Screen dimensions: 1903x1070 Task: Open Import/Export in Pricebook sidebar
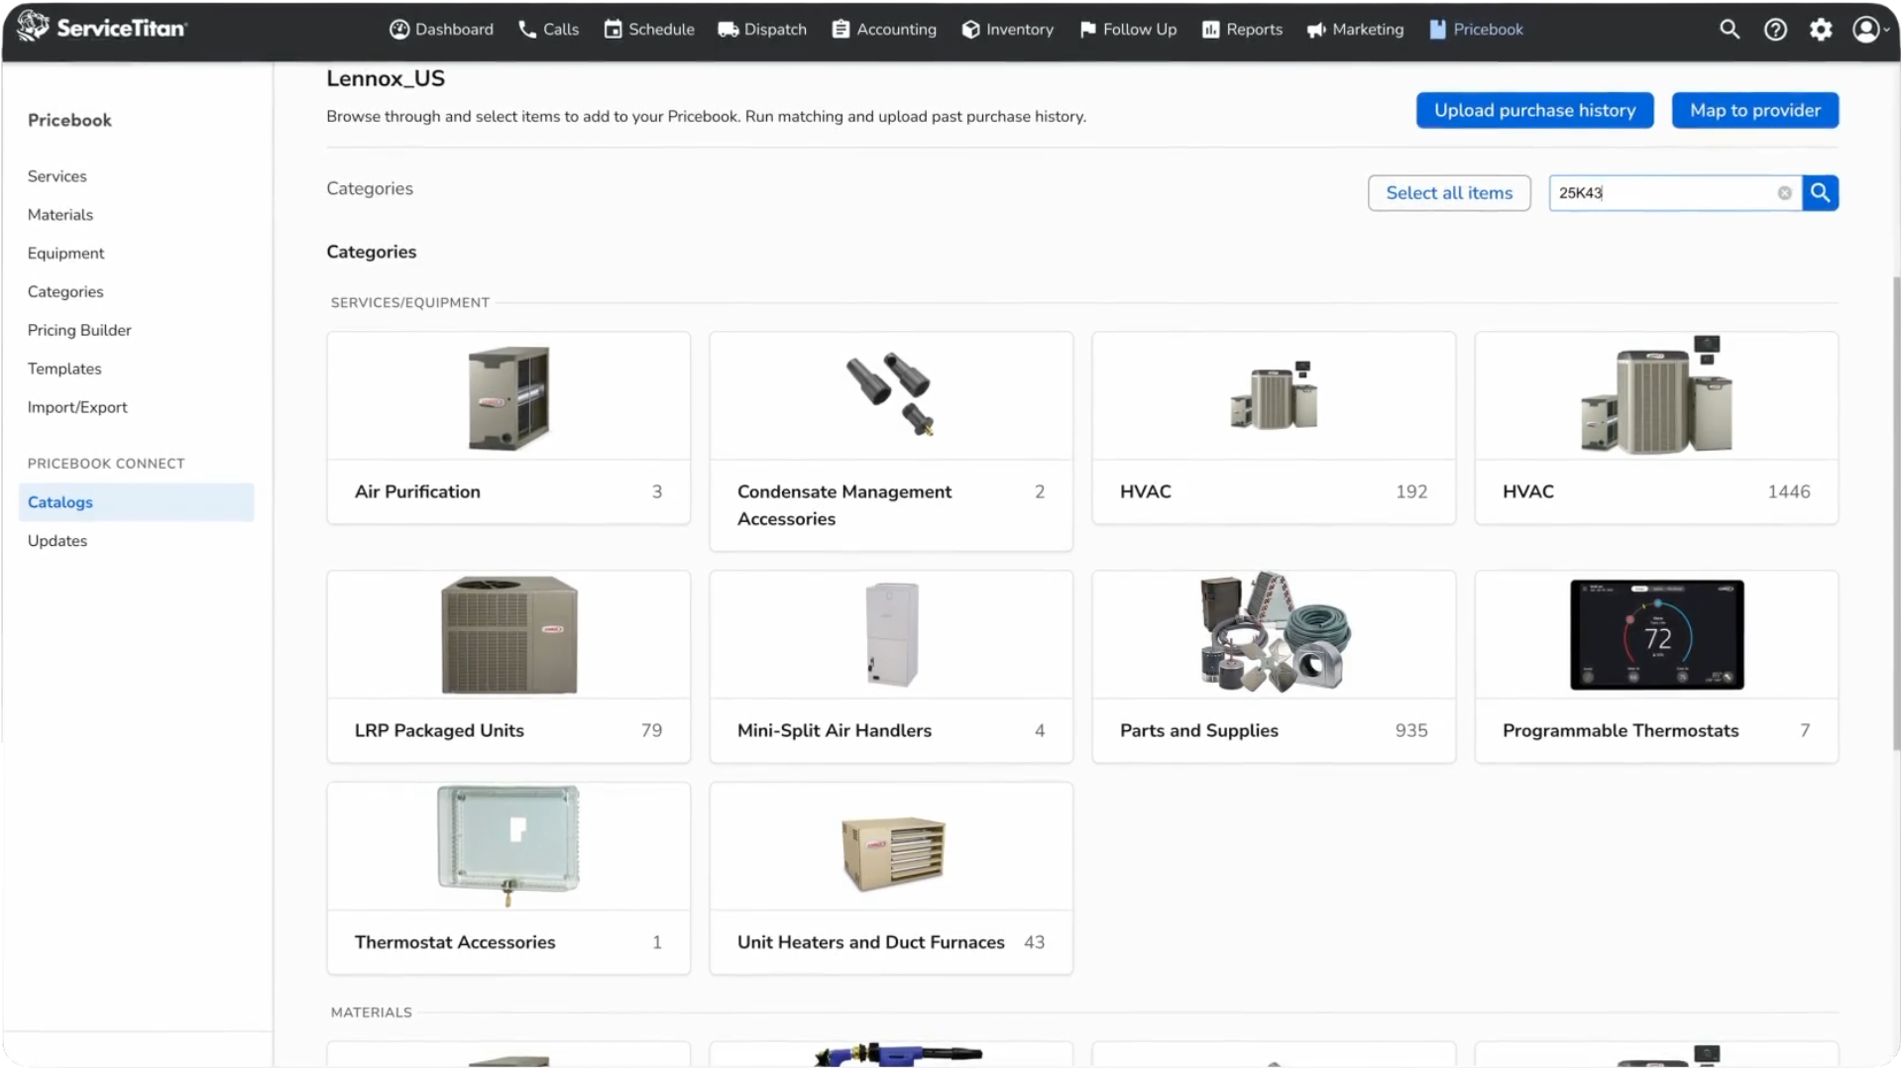click(77, 408)
